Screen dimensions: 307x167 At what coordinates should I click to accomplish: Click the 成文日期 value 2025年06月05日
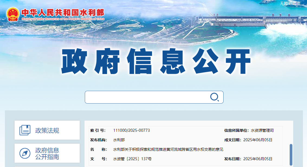click(x=258, y=140)
